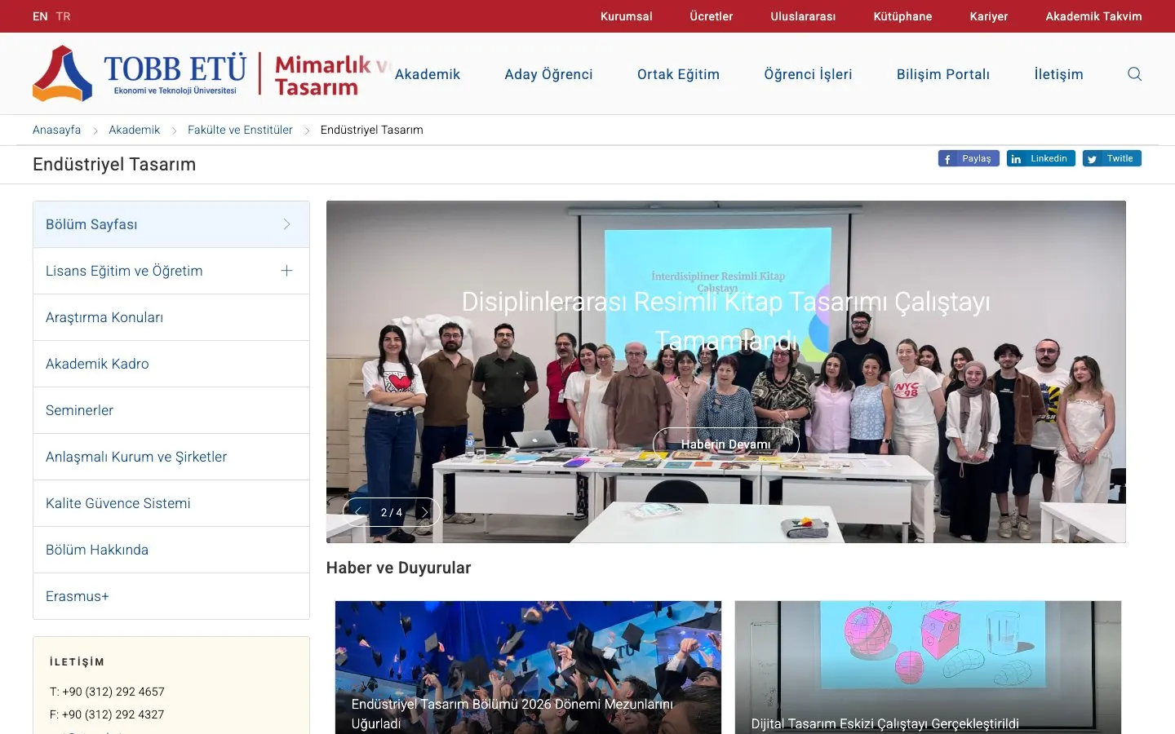Open graduation news card 2026 Dönemi Mezunlarını
This screenshot has width=1175, height=734.
pyautogui.click(x=528, y=667)
